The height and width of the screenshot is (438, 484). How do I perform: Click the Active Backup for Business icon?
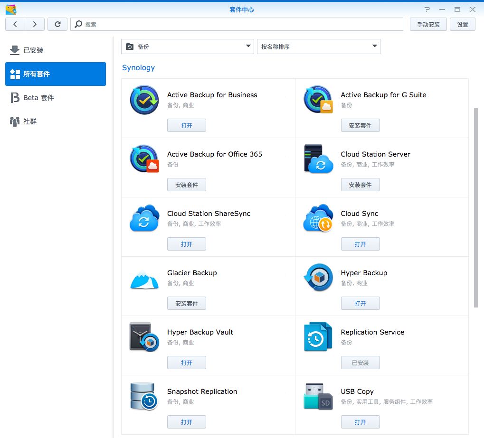click(x=144, y=100)
